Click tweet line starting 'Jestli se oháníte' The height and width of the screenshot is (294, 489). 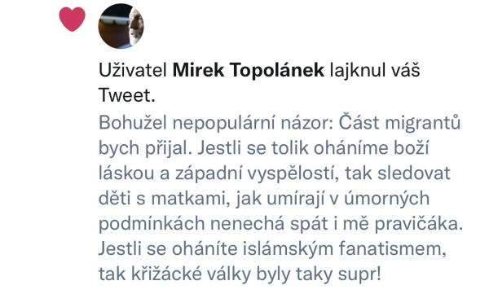(272, 248)
